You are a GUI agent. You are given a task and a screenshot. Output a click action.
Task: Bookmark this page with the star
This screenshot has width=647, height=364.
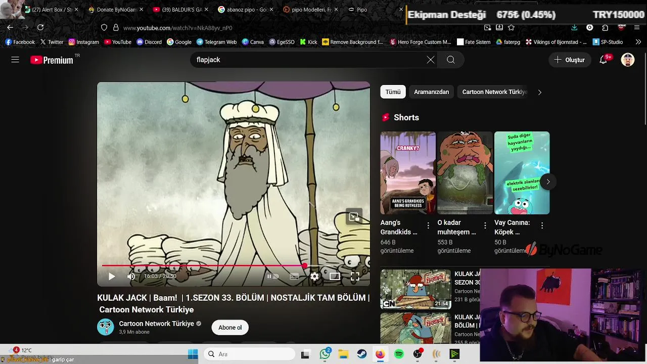click(511, 27)
